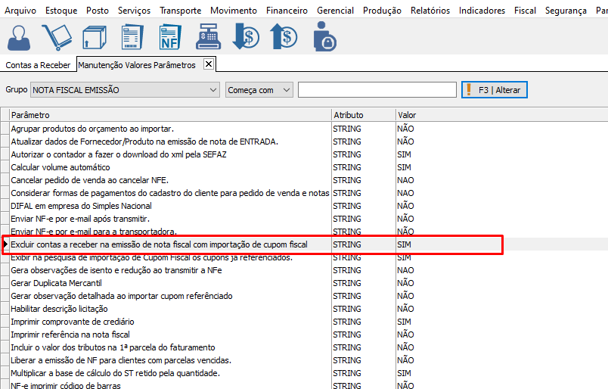Click the dollar down-arrow icon
The height and width of the screenshot is (389, 608).
coord(246,36)
